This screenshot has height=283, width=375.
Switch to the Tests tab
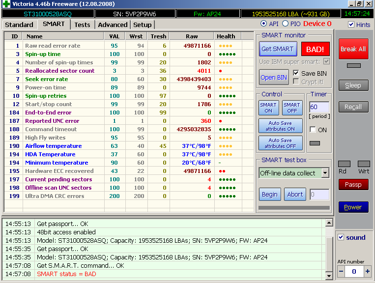point(83,25)
